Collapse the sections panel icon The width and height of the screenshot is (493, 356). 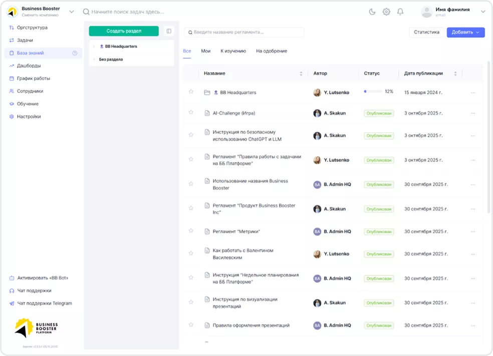coord(169,31)
